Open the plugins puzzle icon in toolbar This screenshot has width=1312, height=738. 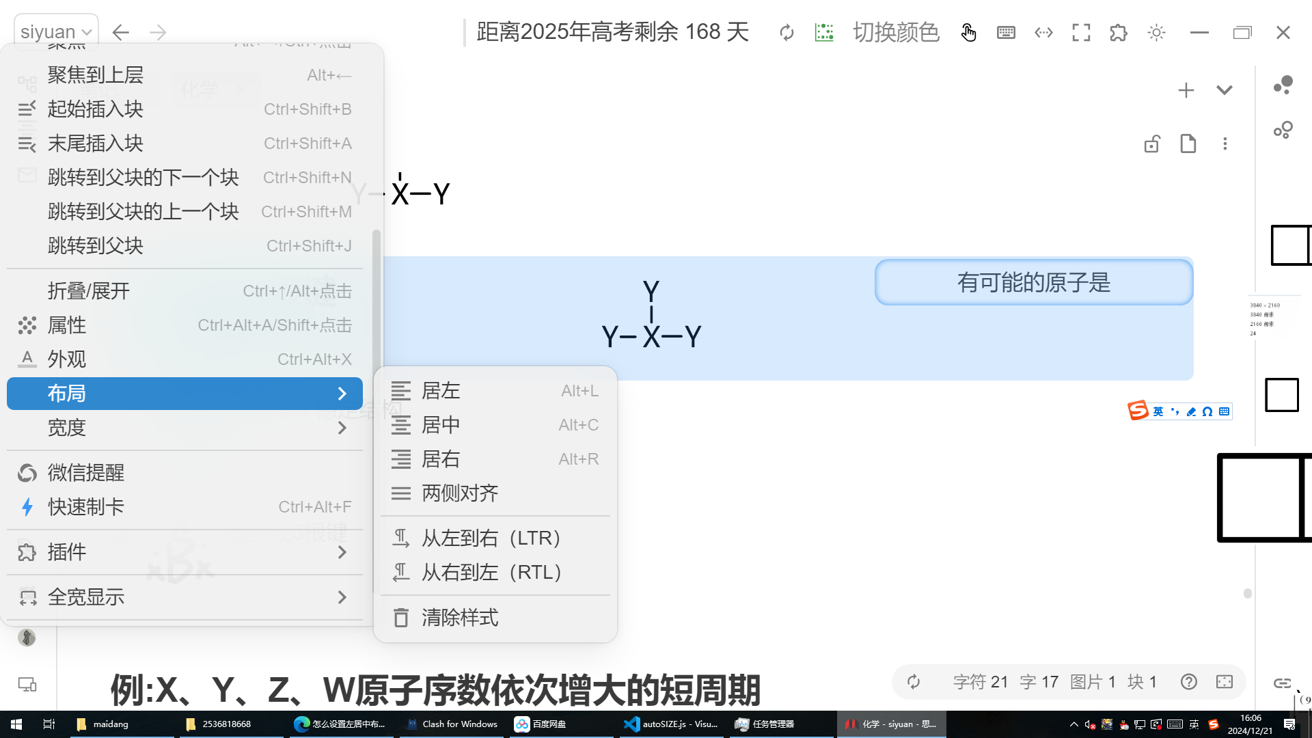click(1119, 32)
